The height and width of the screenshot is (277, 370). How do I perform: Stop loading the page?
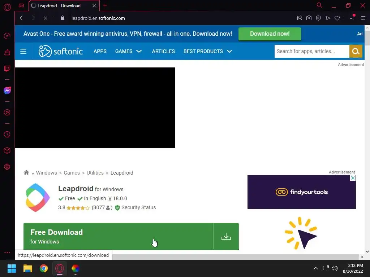[46, 18]
